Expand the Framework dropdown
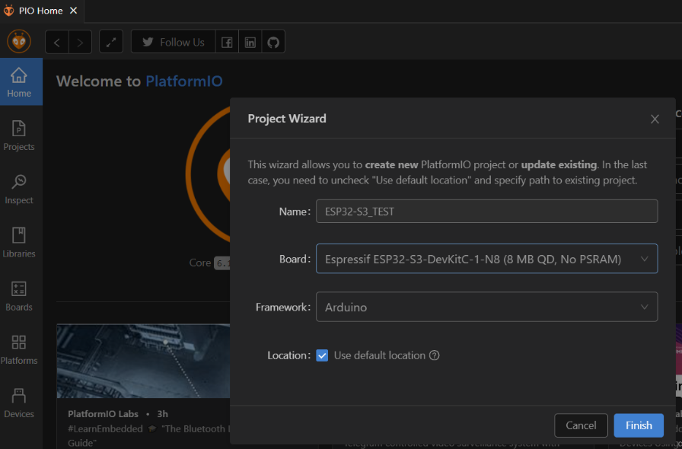The height and width of the screenshot is (449, 682). point(486,307)
